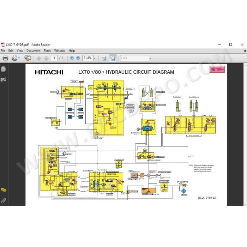Click the RETURN button on diagram
Screen dimensions: 247x247
pos(217,70)
